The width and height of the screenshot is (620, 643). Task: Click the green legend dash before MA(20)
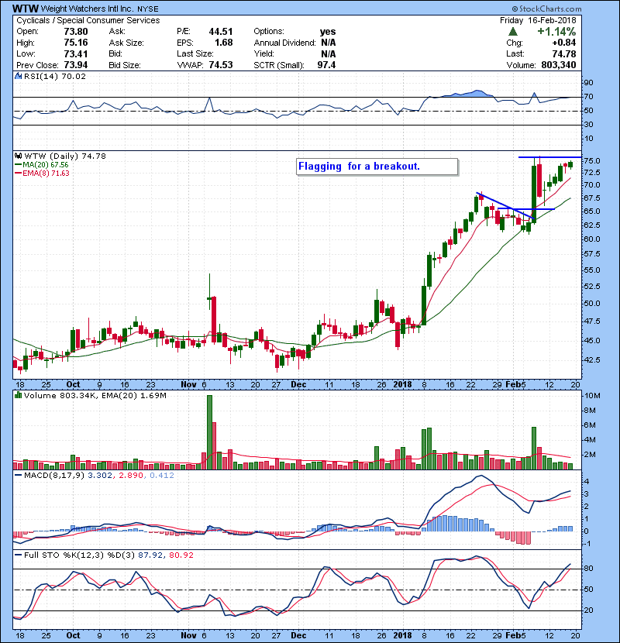coord(18,165)
